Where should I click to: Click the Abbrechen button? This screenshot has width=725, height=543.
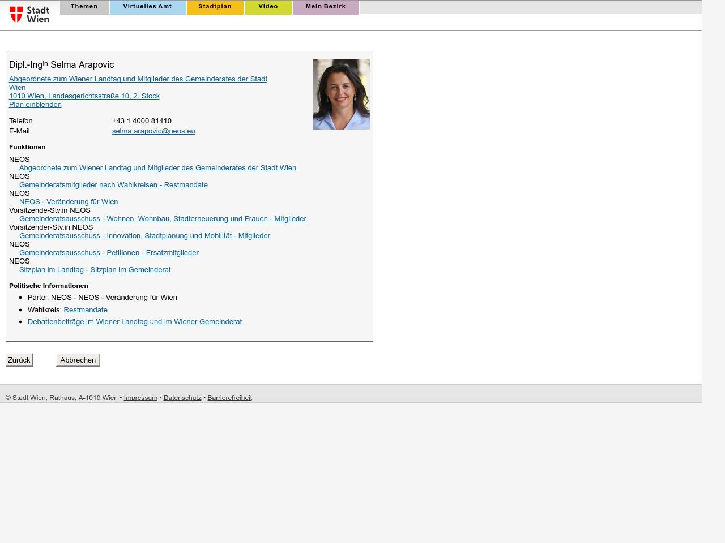click(x=78, y=360)
